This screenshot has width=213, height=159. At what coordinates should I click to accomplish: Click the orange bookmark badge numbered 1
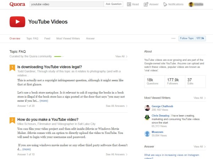[12, 68]
